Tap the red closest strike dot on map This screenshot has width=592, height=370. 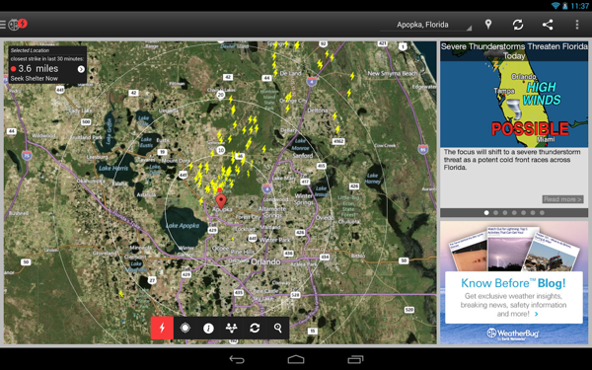(x=220, y=189)
